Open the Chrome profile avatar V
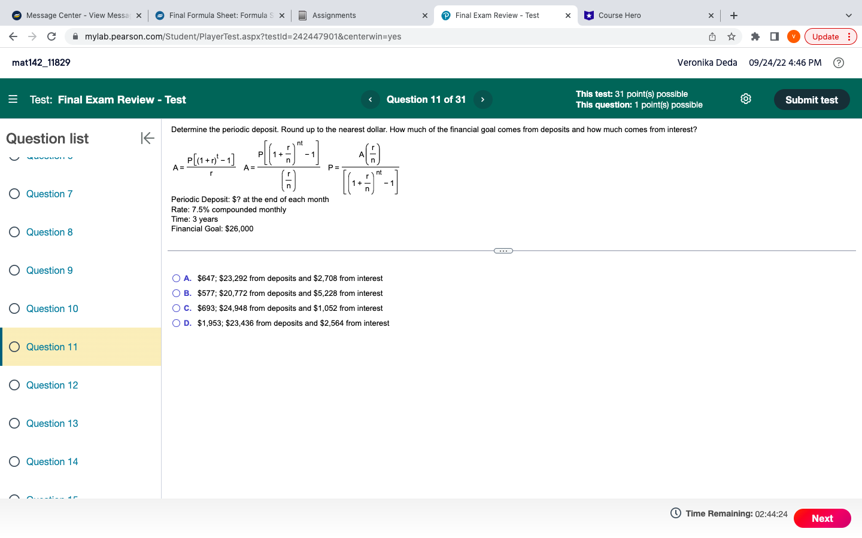The width and height of the screenshot is (862, 538). point(793,36)
